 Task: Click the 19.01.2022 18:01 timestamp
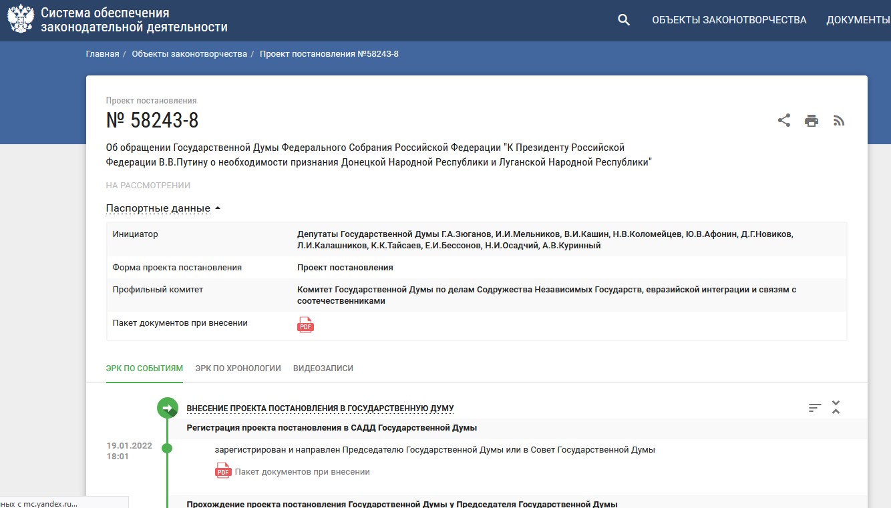coord(130,451)
